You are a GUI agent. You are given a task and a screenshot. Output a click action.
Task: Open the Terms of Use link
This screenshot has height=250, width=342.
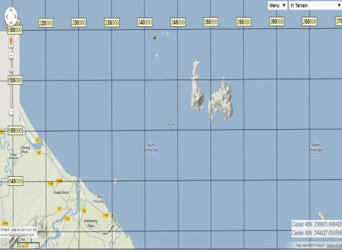334,246
